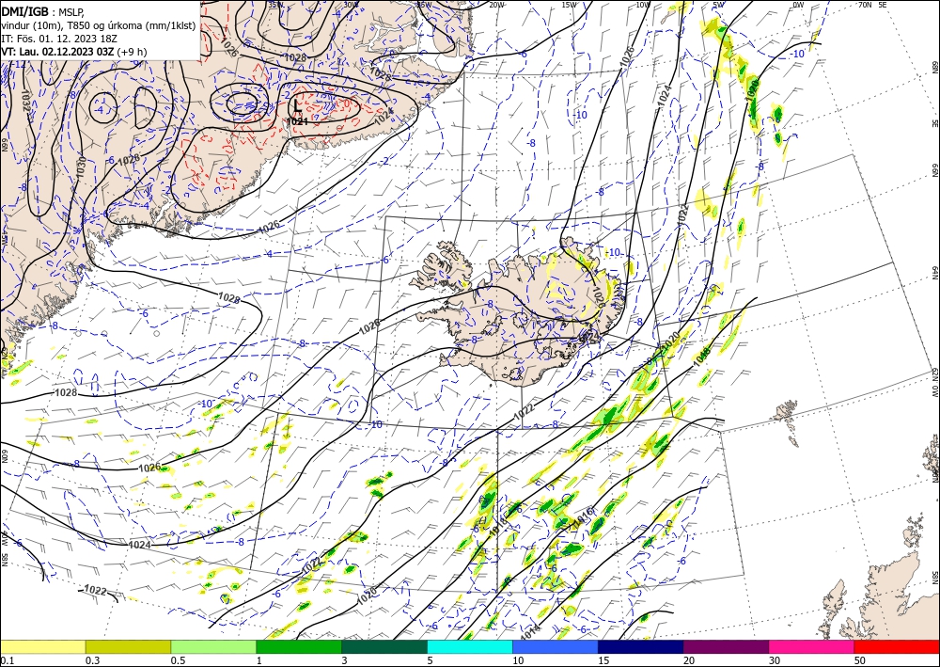This screenshot has height=667, width=940.
Task: Click the '20W' longitude label at top
Action: coord(496,5)
